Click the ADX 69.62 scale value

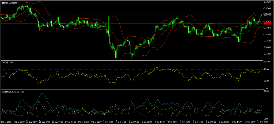pyautogui.click(x=266, y=91)
